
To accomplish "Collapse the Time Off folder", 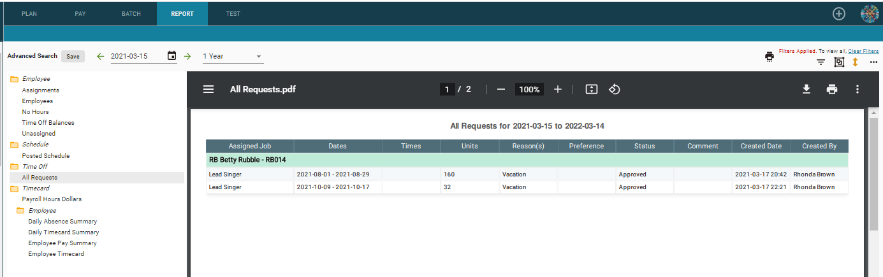I will point(14,166).
